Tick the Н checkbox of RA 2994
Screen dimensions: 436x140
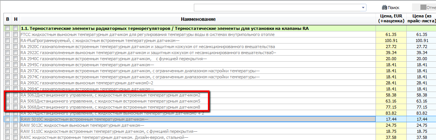tap(16, 89)
